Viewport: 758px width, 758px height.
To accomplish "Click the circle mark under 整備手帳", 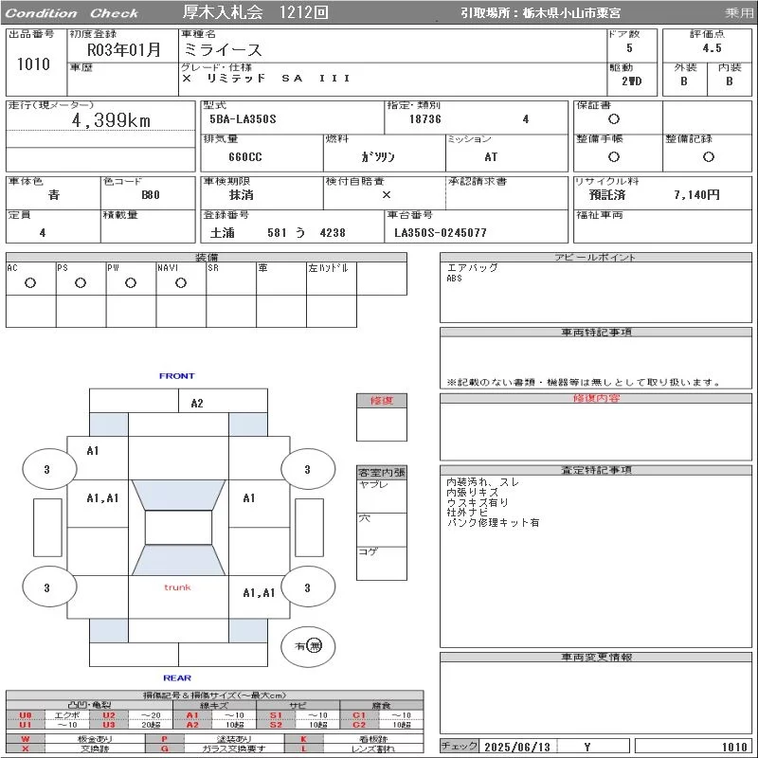I will pyautogui.click(x=613, y=156).
